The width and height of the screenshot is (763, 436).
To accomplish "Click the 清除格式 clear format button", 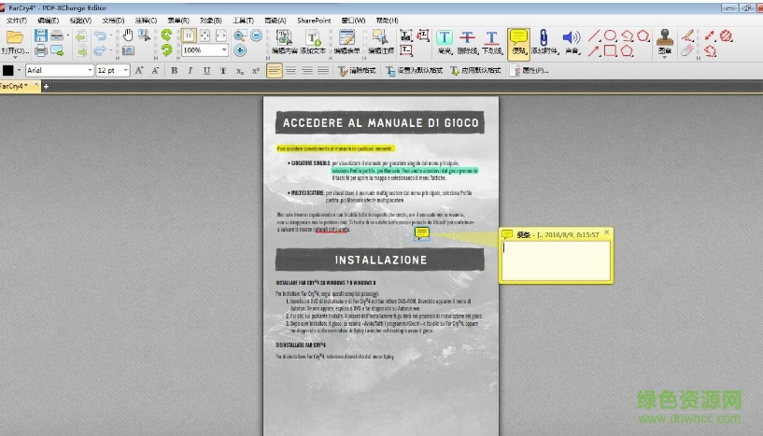I will point(360,71).
